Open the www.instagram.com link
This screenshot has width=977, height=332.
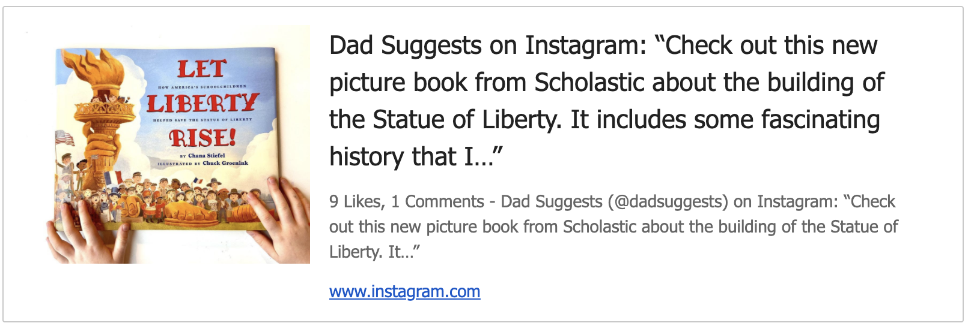pos(404,292)
